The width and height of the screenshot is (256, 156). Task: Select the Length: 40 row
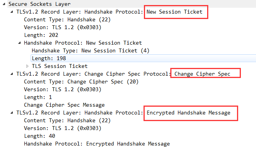(x=40, y=136)
